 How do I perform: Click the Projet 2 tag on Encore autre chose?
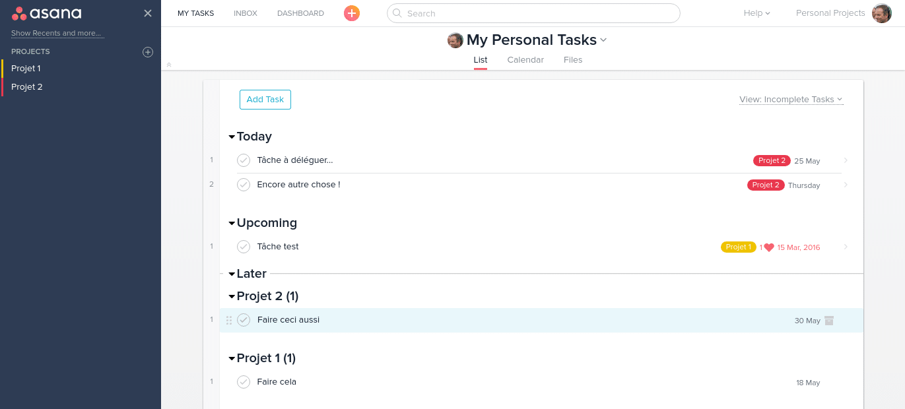point(766,185)
